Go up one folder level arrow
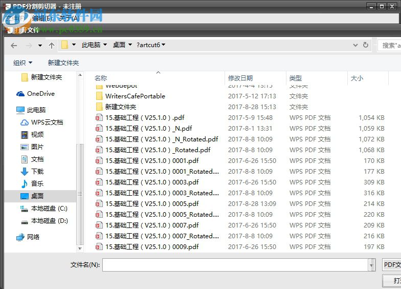Viewport: 401px width, 289px height. click(x=51, y=46)
